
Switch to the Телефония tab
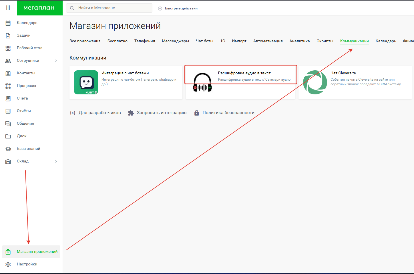[x=145, y=41]
